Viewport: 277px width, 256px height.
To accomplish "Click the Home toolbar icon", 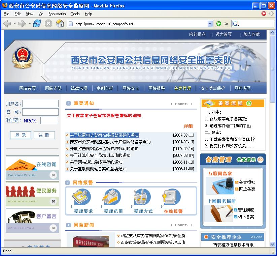I will tap(60, 24).
